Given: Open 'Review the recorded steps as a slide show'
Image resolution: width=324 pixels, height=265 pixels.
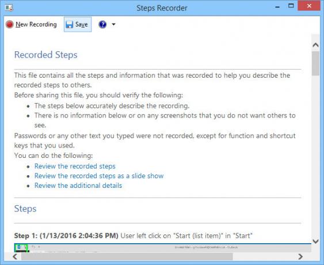Looking at the screenshot, I should (x=99, y=176).
